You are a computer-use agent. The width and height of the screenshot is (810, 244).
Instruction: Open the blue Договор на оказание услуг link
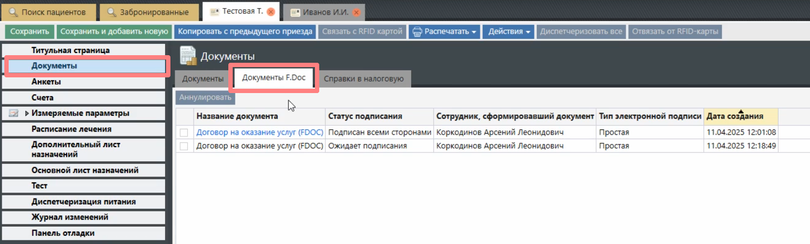[259, 133]
